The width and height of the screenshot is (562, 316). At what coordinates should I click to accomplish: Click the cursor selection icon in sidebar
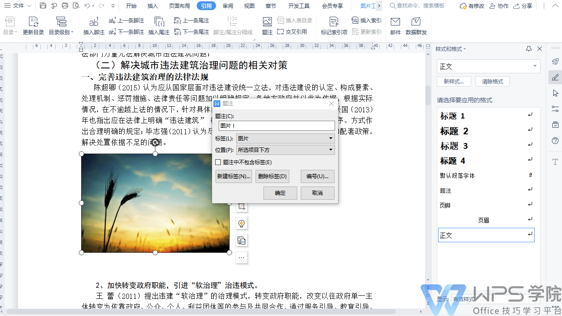555,93
